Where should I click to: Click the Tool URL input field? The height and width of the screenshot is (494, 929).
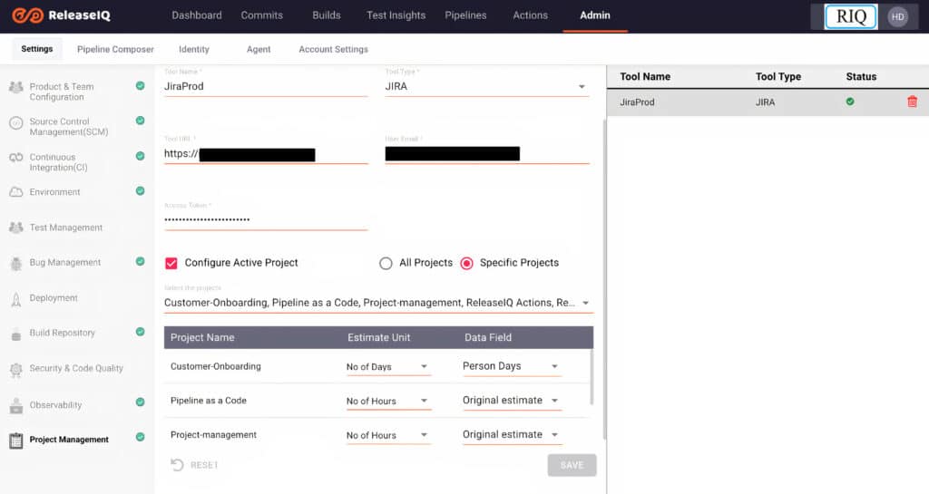click(x=266, y=154)
